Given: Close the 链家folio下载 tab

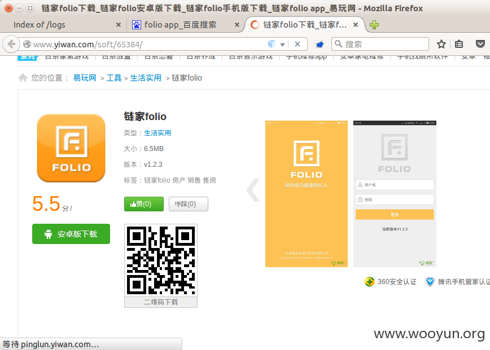Looking at the screenshot, I should 355,25.
